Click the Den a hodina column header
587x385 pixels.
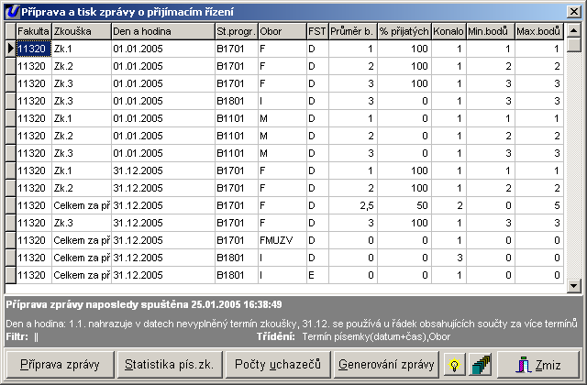coord(161,31)
